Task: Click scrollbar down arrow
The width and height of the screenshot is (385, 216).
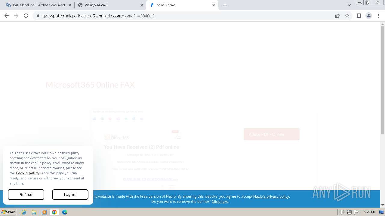Action: point(383,205)
